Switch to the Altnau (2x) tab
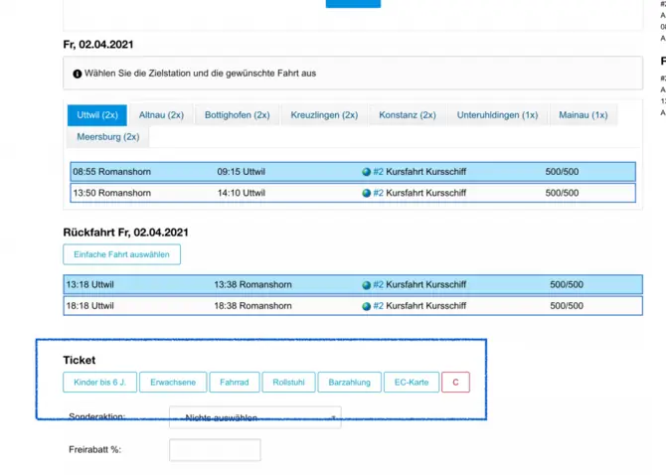The width and height of the screenshot is (666, 475). point(161,115)
